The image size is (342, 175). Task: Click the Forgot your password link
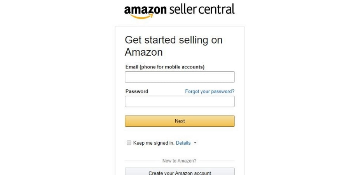coord(209,91)
